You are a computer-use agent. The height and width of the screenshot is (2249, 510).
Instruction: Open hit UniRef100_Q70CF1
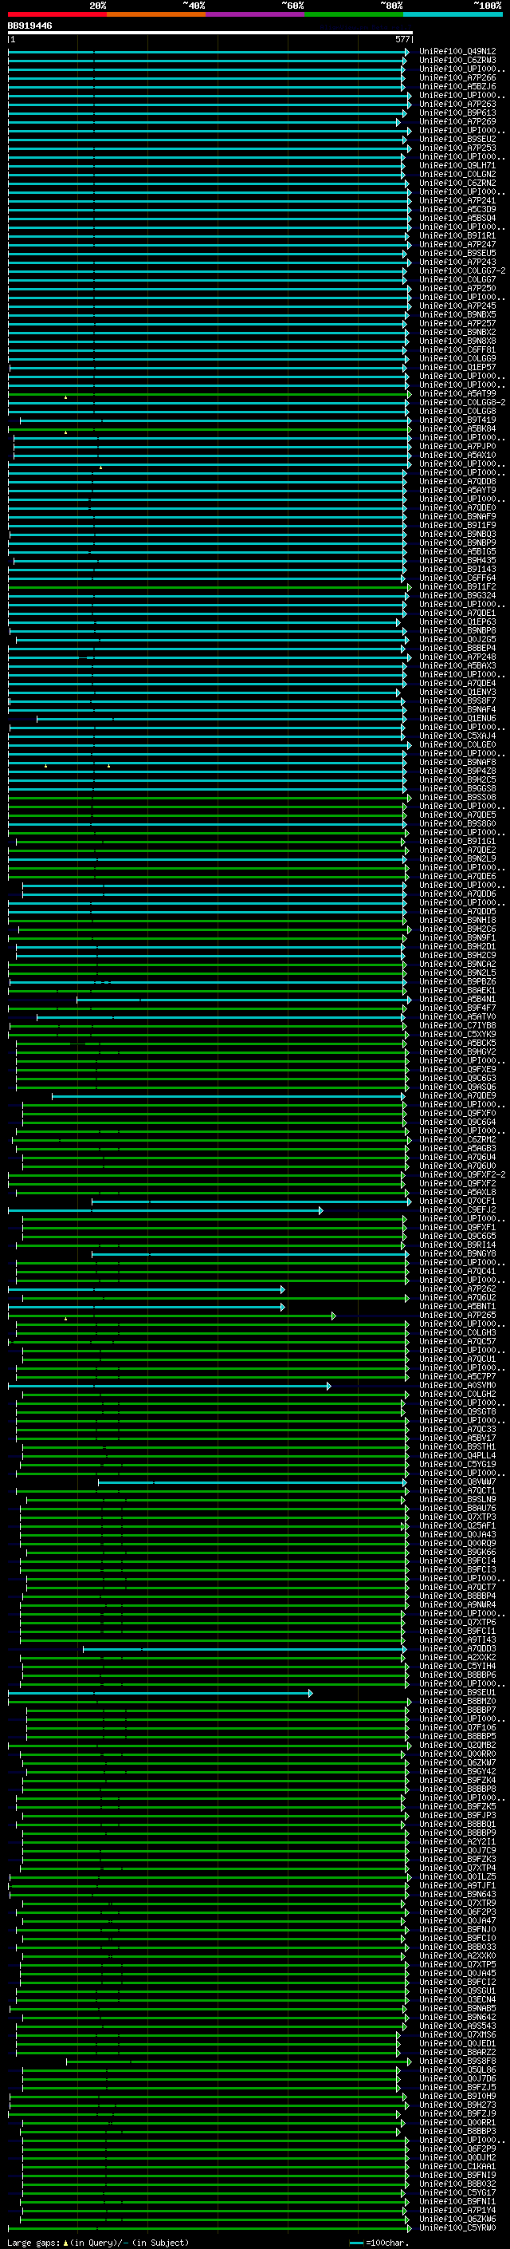tap(457, 1201)
